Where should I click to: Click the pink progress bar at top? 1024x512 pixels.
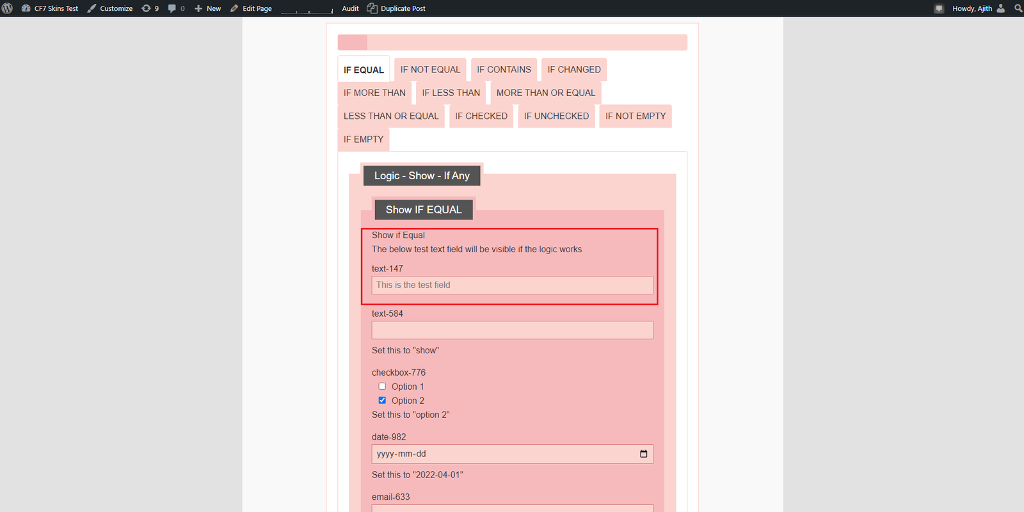(512, 42)
